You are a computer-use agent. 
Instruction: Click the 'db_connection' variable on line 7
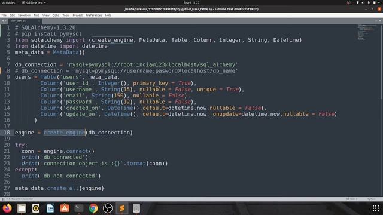coord(36,64)
